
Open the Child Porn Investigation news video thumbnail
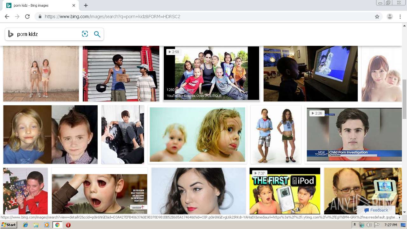tap(354, 135)
